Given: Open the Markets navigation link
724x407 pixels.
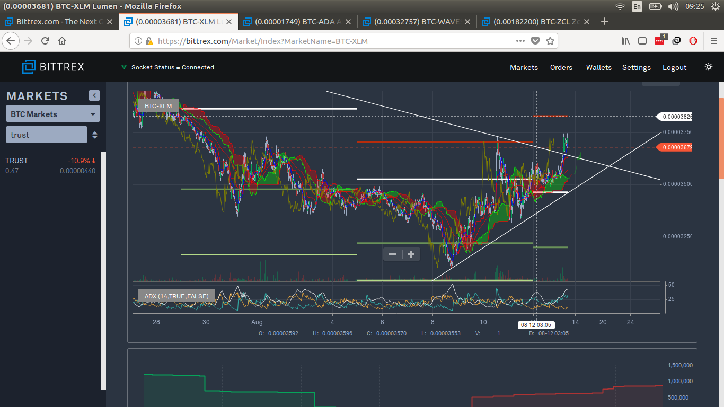Looking at the screenshot, I should point(524,67).
